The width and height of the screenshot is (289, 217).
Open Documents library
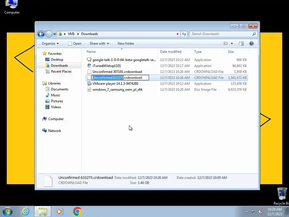[x=60, y=89]
